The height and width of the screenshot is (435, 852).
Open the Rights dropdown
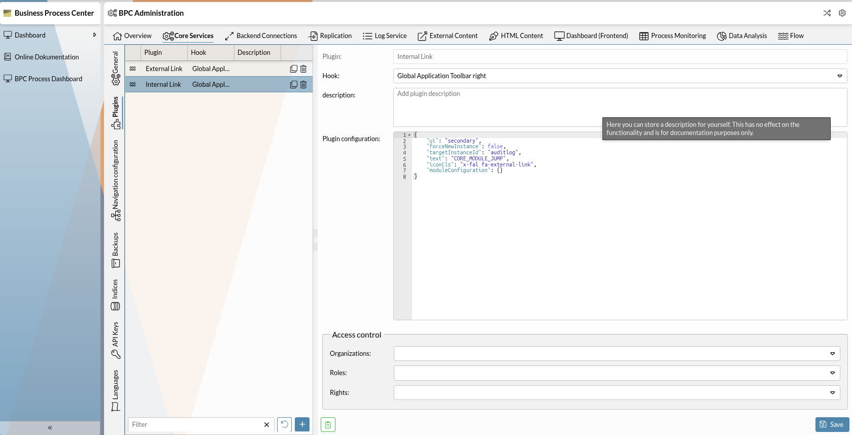[x=832, y=392]
